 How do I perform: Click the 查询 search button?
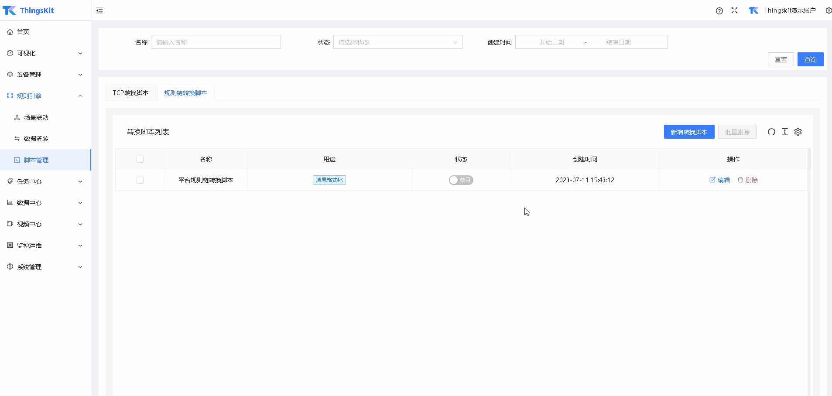coord(810,60)
